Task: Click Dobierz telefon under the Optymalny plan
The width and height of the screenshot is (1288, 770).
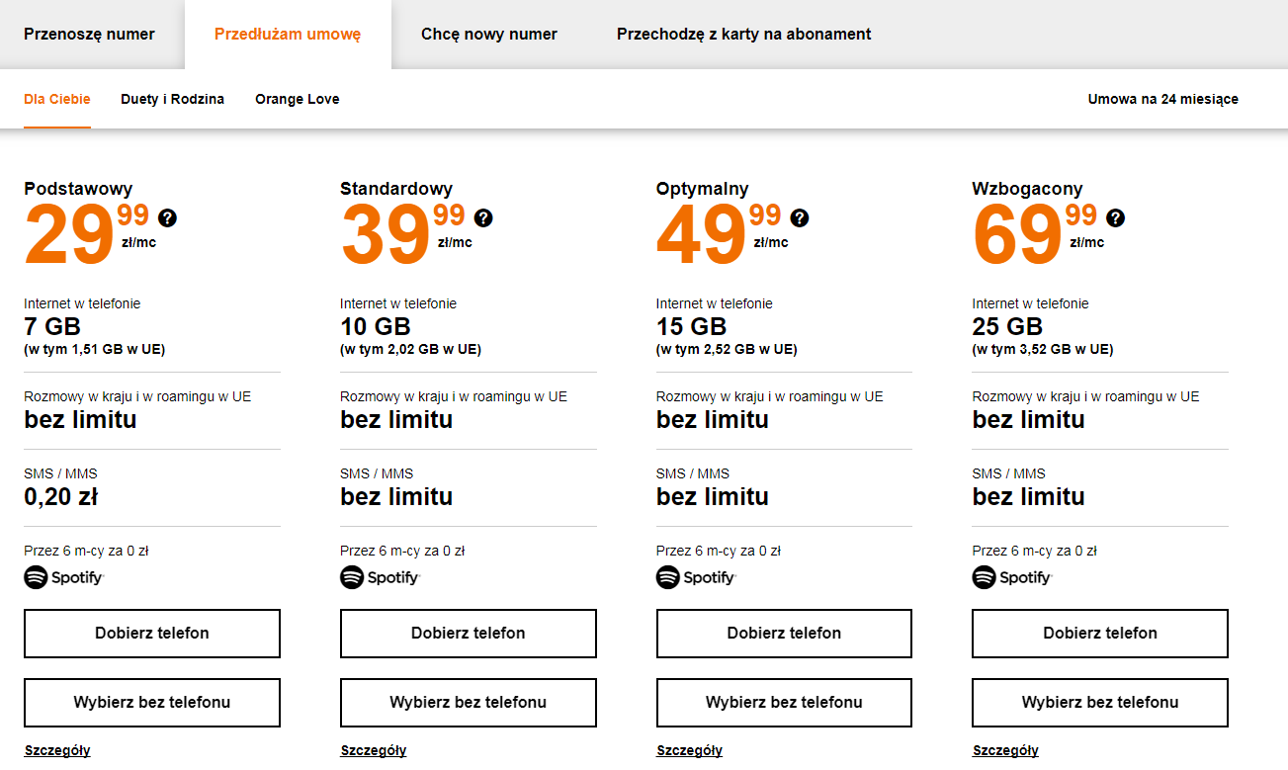Action: tap(784, 634)
